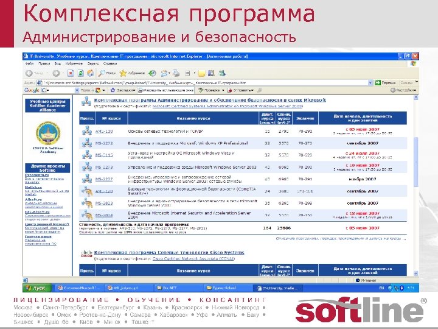Click network icon in AMS-110 row

(x=87, y=130)
